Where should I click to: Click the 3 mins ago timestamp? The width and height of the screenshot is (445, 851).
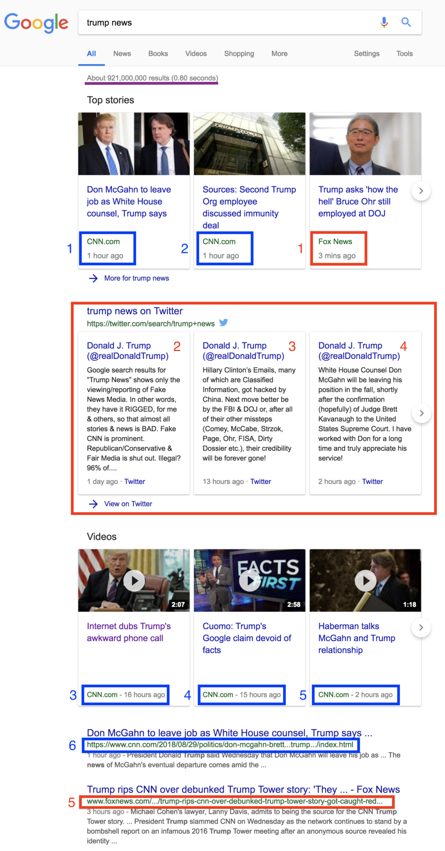(x=337, y=256)
